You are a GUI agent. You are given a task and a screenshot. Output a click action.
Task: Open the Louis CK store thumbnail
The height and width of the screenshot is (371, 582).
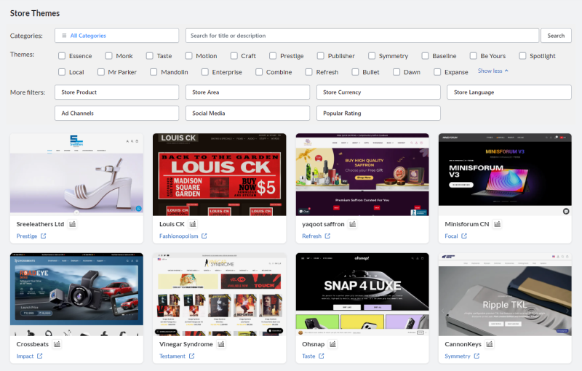[220, 175]
